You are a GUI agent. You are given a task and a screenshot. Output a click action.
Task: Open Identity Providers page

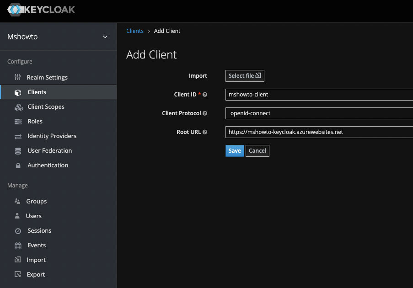click(52, 136)
